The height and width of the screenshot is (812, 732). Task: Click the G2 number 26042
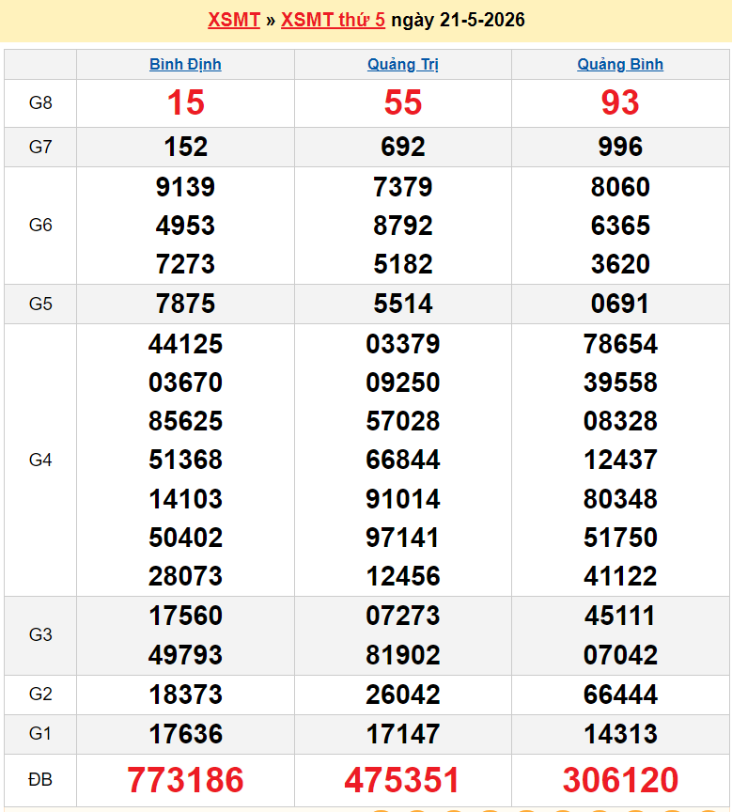click(x=403, y=695)
